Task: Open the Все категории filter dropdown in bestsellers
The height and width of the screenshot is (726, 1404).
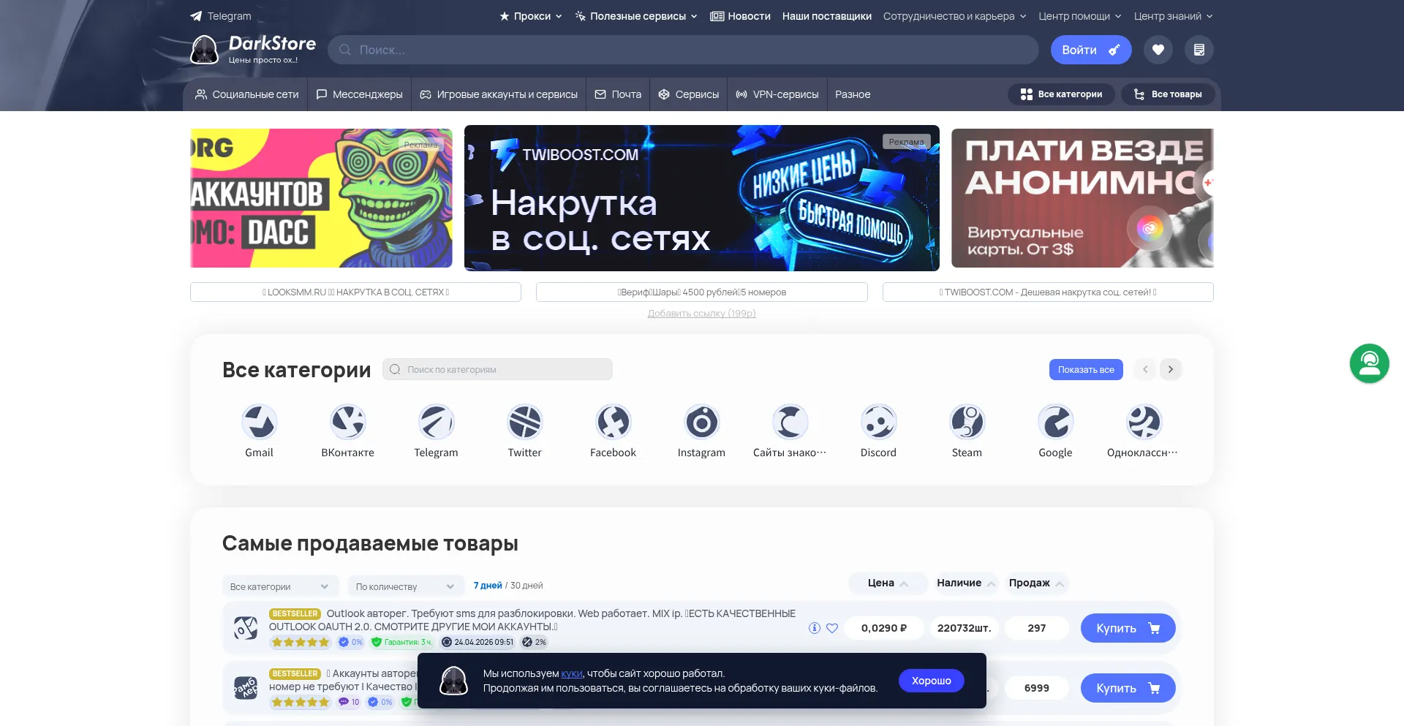Action: click(x=280, y=586)
